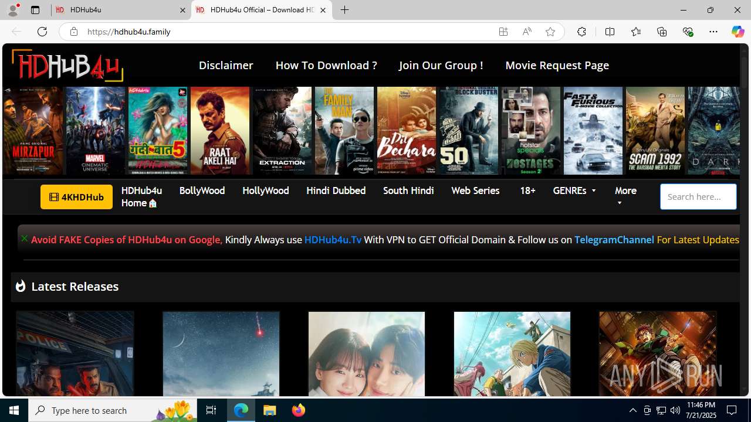Open the Extensions puzzle icon
751x422 pixels.
581,32
